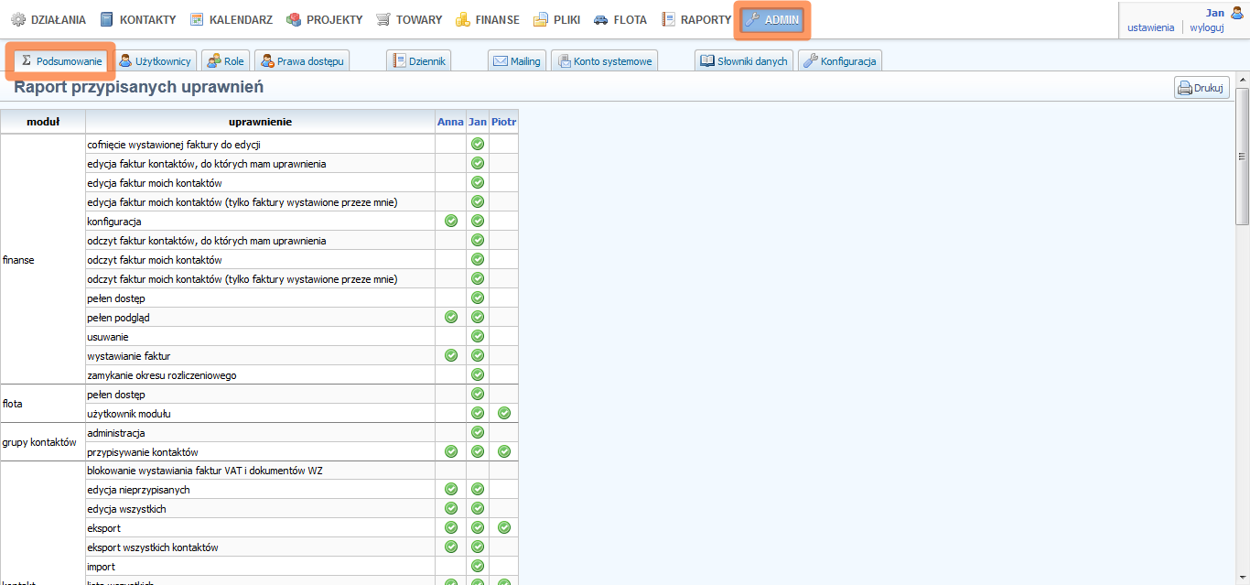
Task: Open the Flota car icon
Action: (600, 19)
